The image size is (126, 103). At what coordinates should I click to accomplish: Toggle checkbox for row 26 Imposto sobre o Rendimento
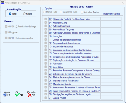(x=46, y=81)
